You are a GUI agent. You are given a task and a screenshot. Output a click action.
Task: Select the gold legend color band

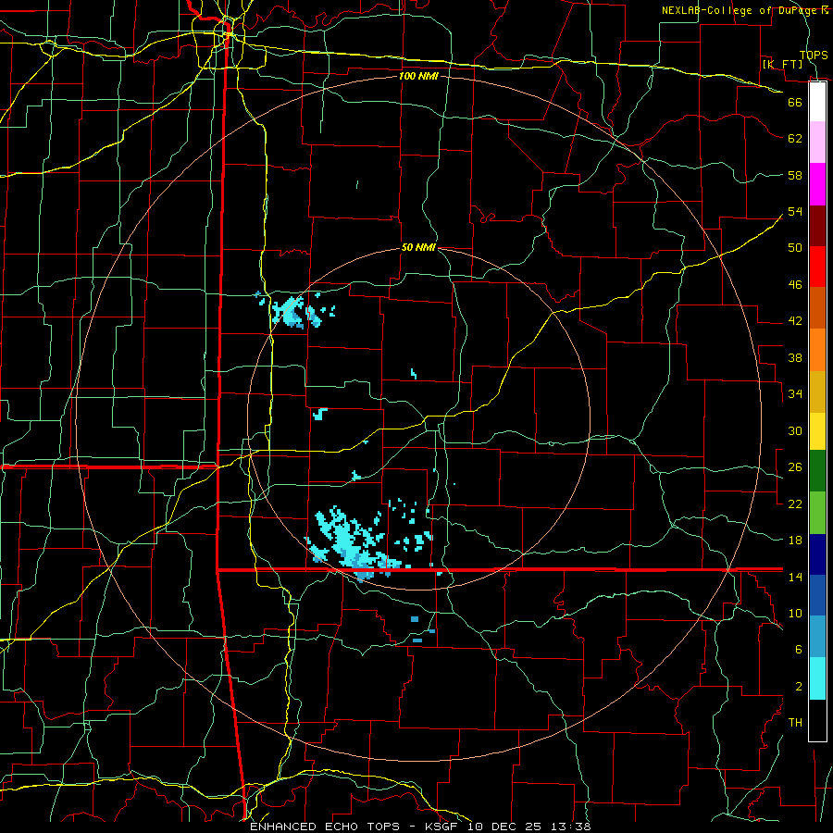[817, 392]
